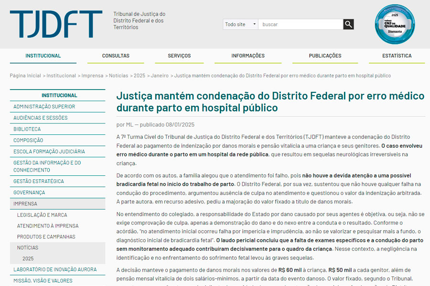Open the Estatística top menu
430x286 pixels.
tap(397, 56)
